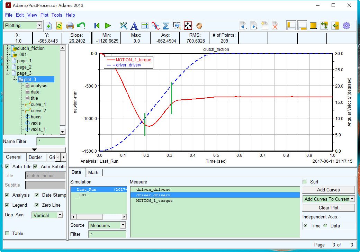Go to previous page icon

(x=243, y=26)
